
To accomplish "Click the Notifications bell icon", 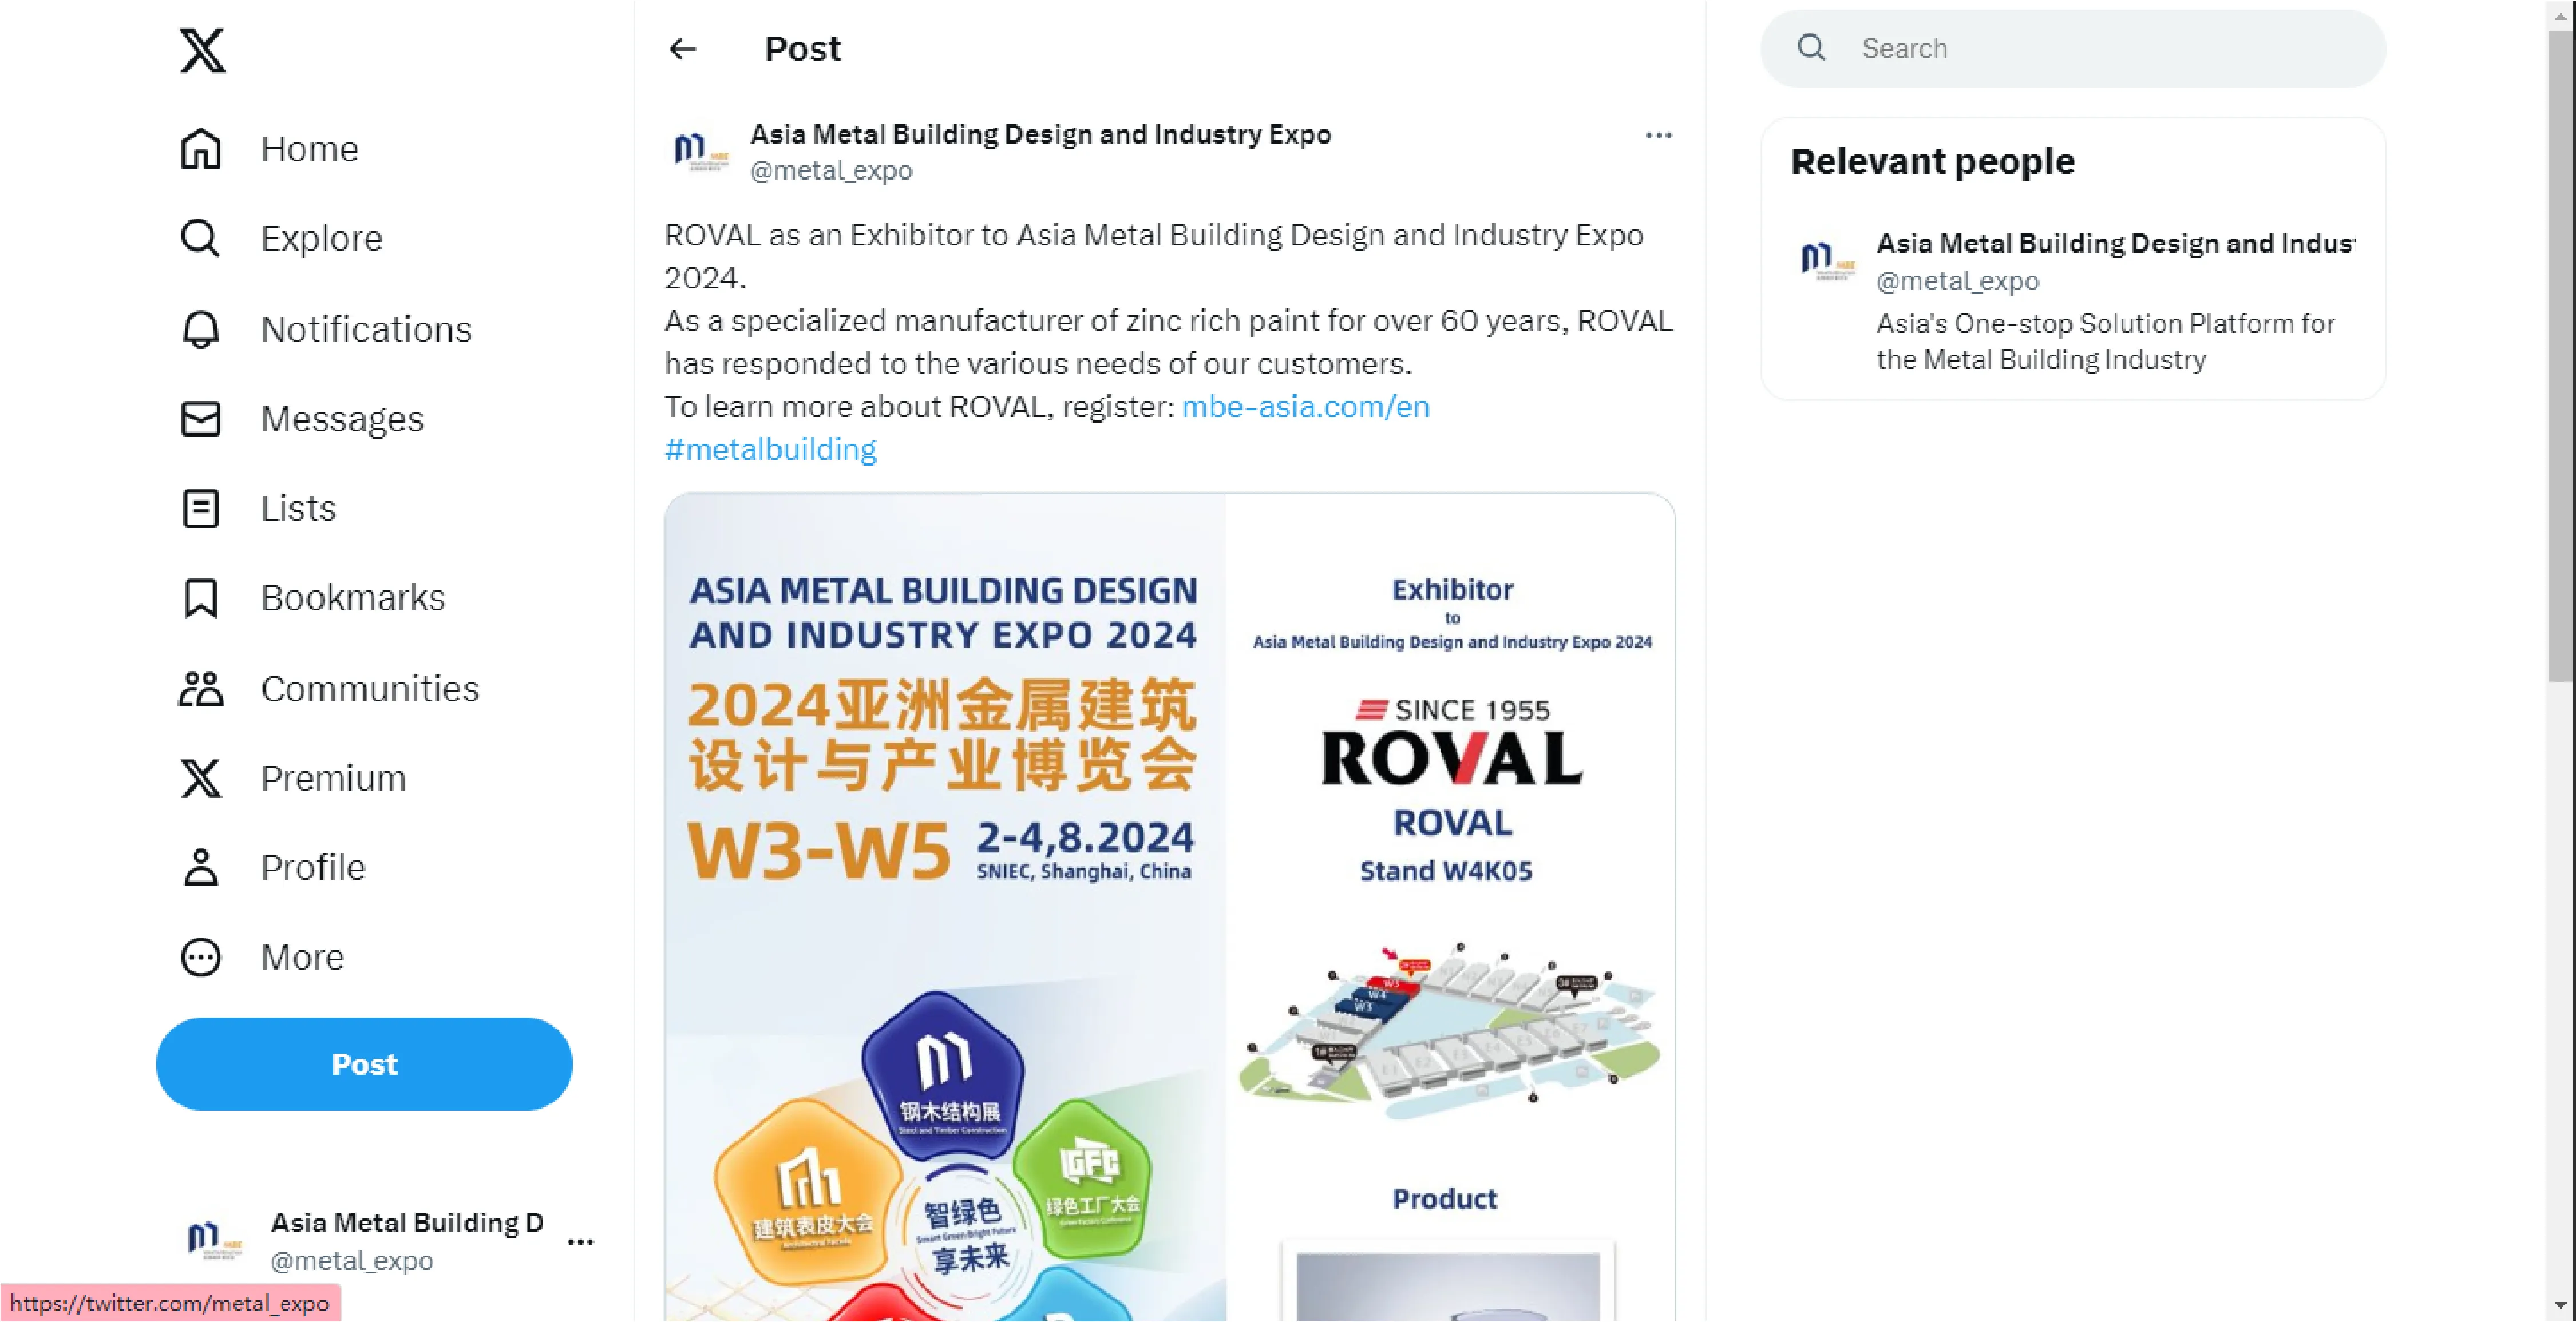I will tap(201, 329).
